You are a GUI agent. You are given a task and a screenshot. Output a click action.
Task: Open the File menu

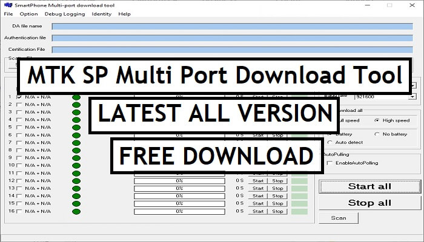point(8,14)
